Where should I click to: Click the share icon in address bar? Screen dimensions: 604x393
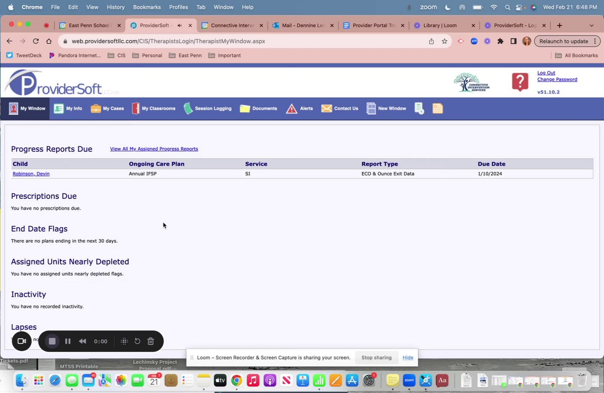coord(431,42)
